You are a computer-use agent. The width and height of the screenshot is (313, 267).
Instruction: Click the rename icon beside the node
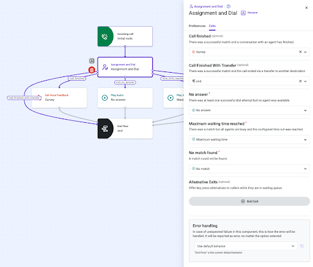coord(92,61)
